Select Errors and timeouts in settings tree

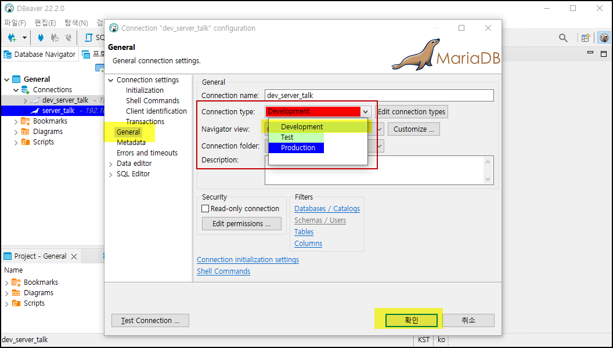147,153
